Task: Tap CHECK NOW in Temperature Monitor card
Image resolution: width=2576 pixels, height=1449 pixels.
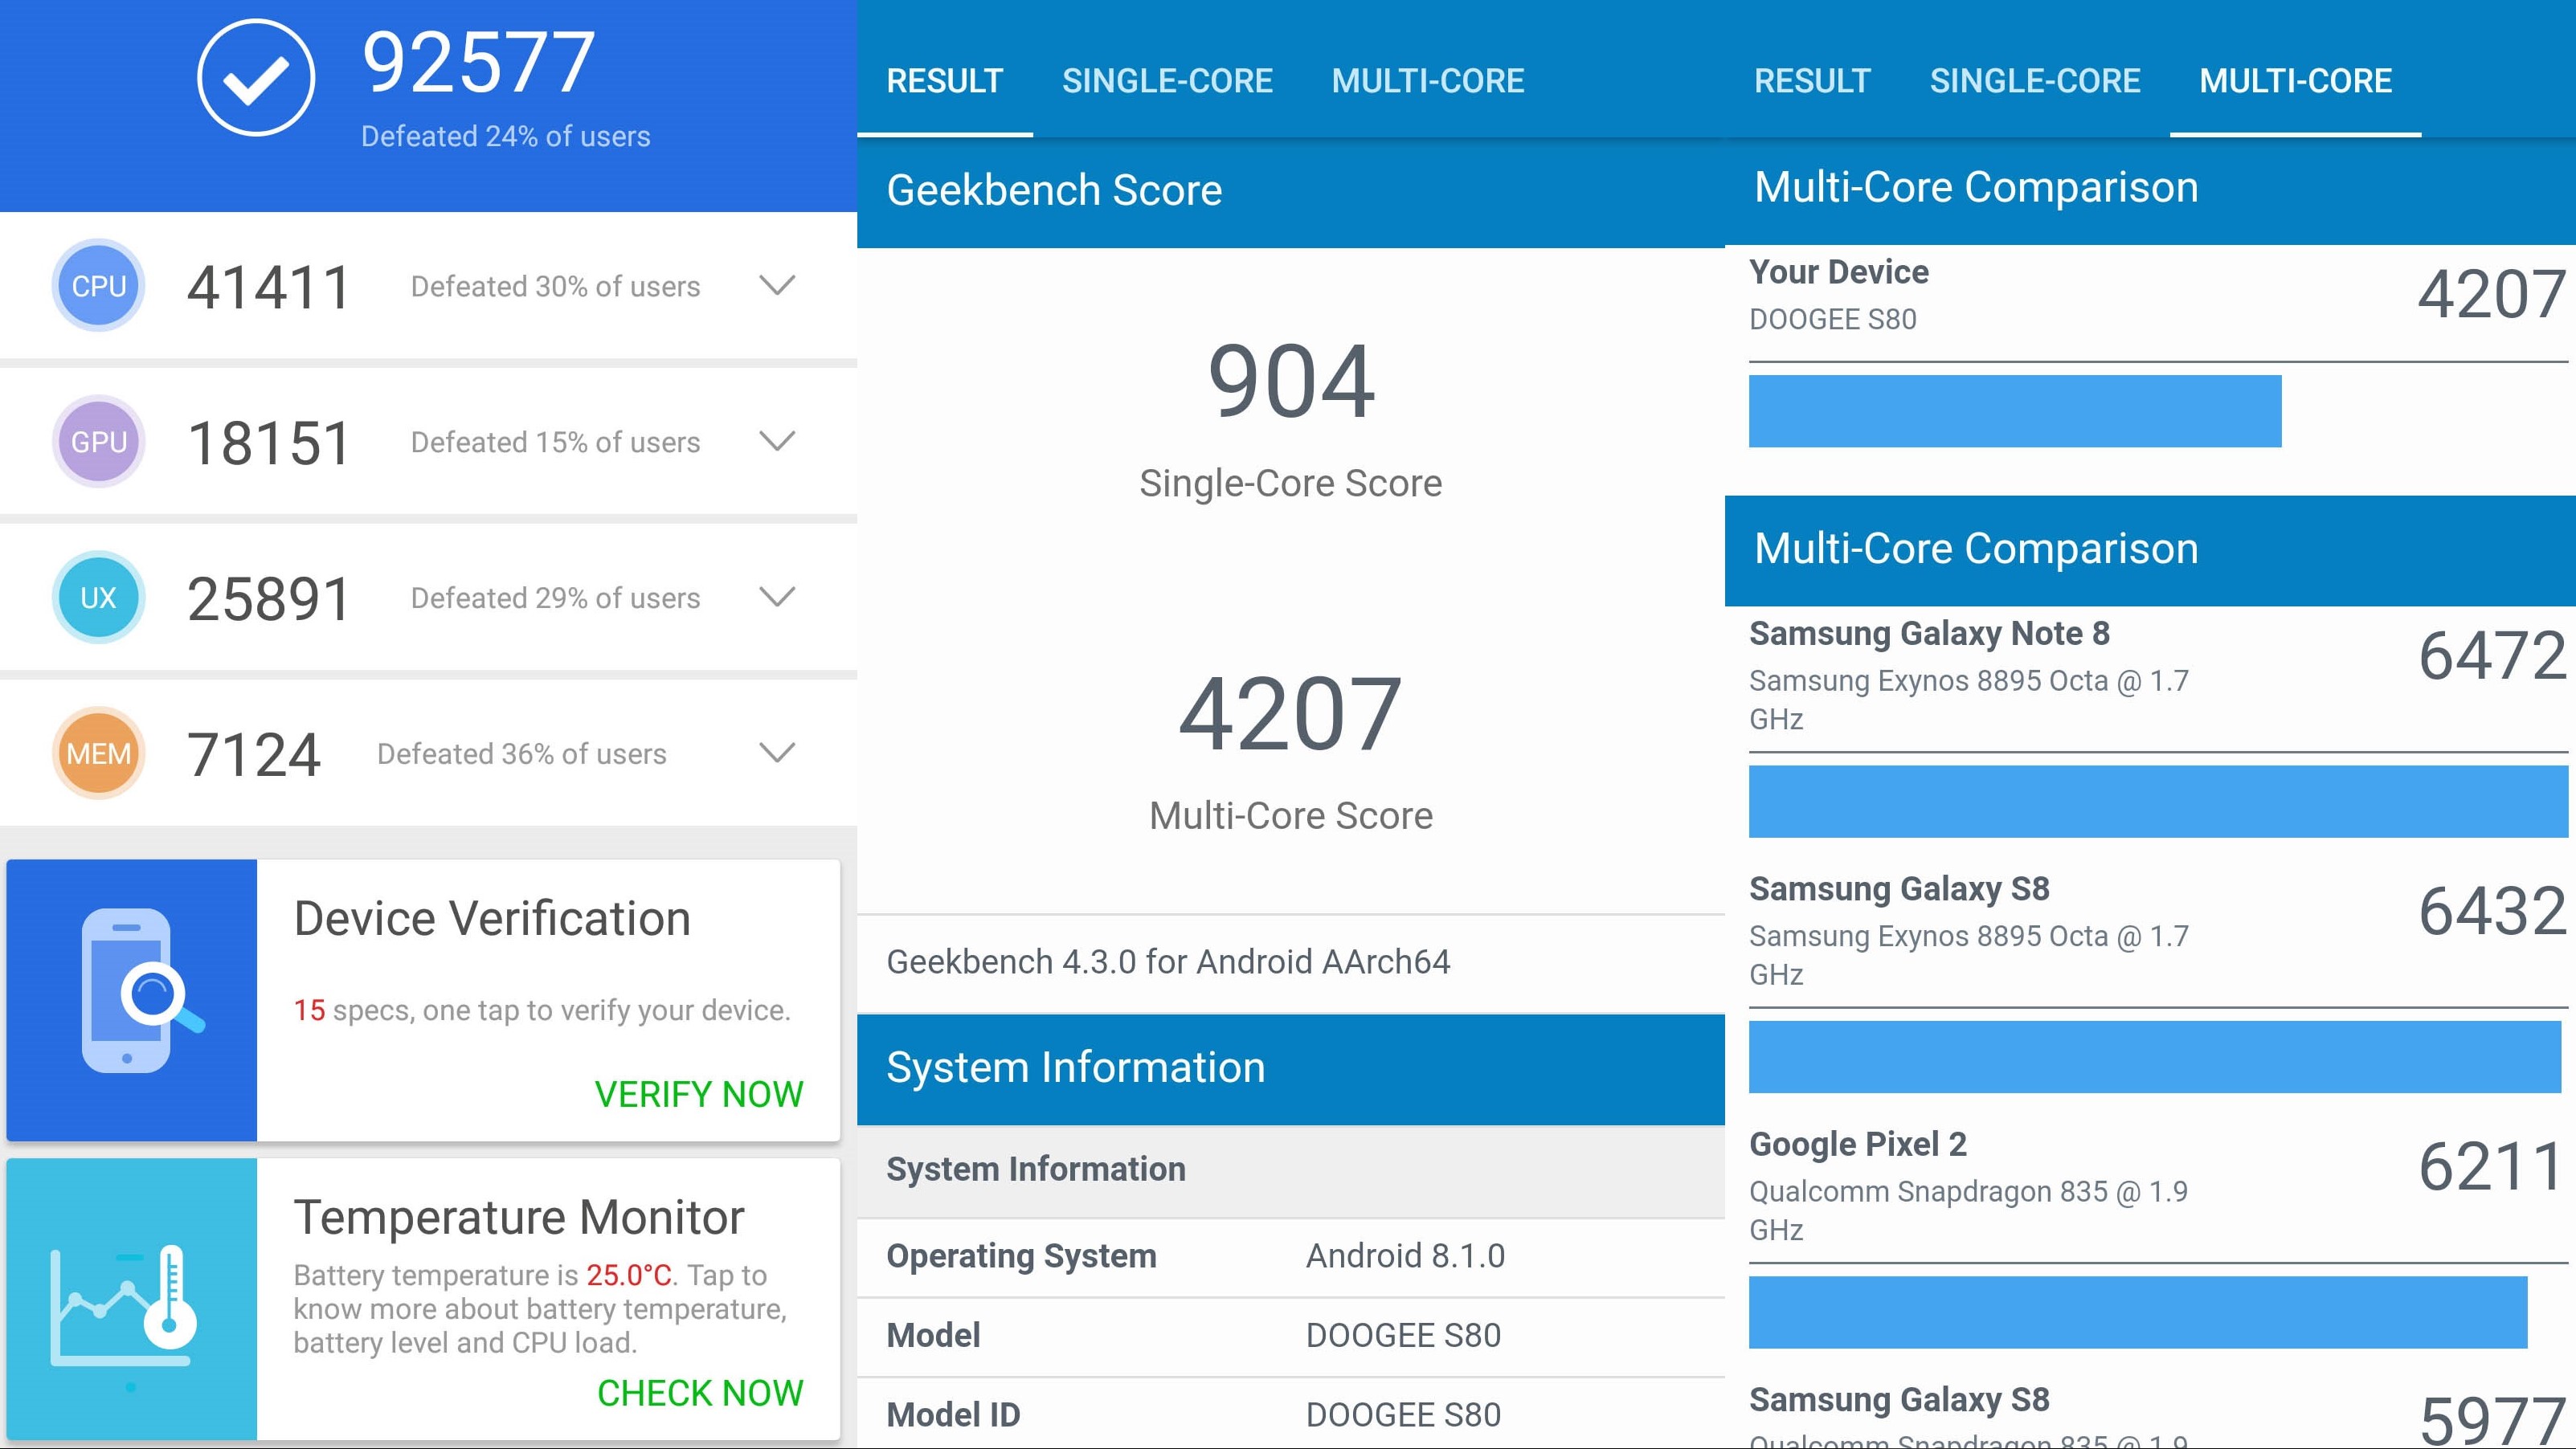Action: pos(700,1393)
